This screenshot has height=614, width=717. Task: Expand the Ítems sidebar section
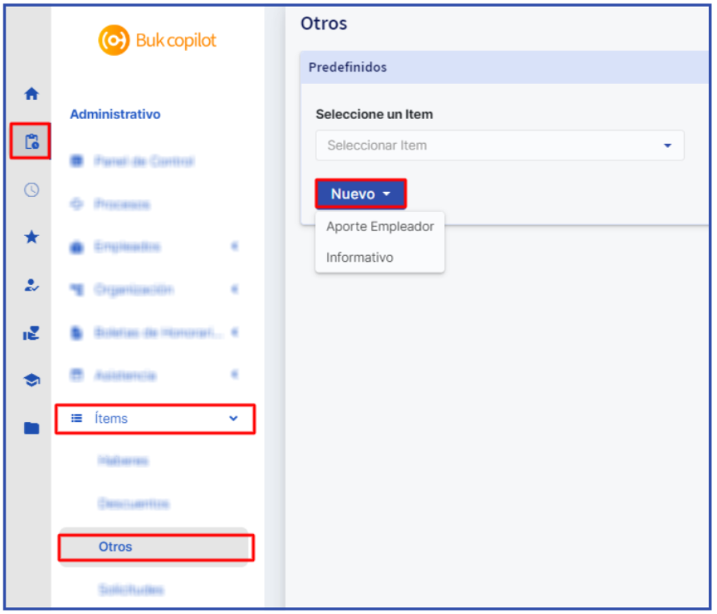155,419
